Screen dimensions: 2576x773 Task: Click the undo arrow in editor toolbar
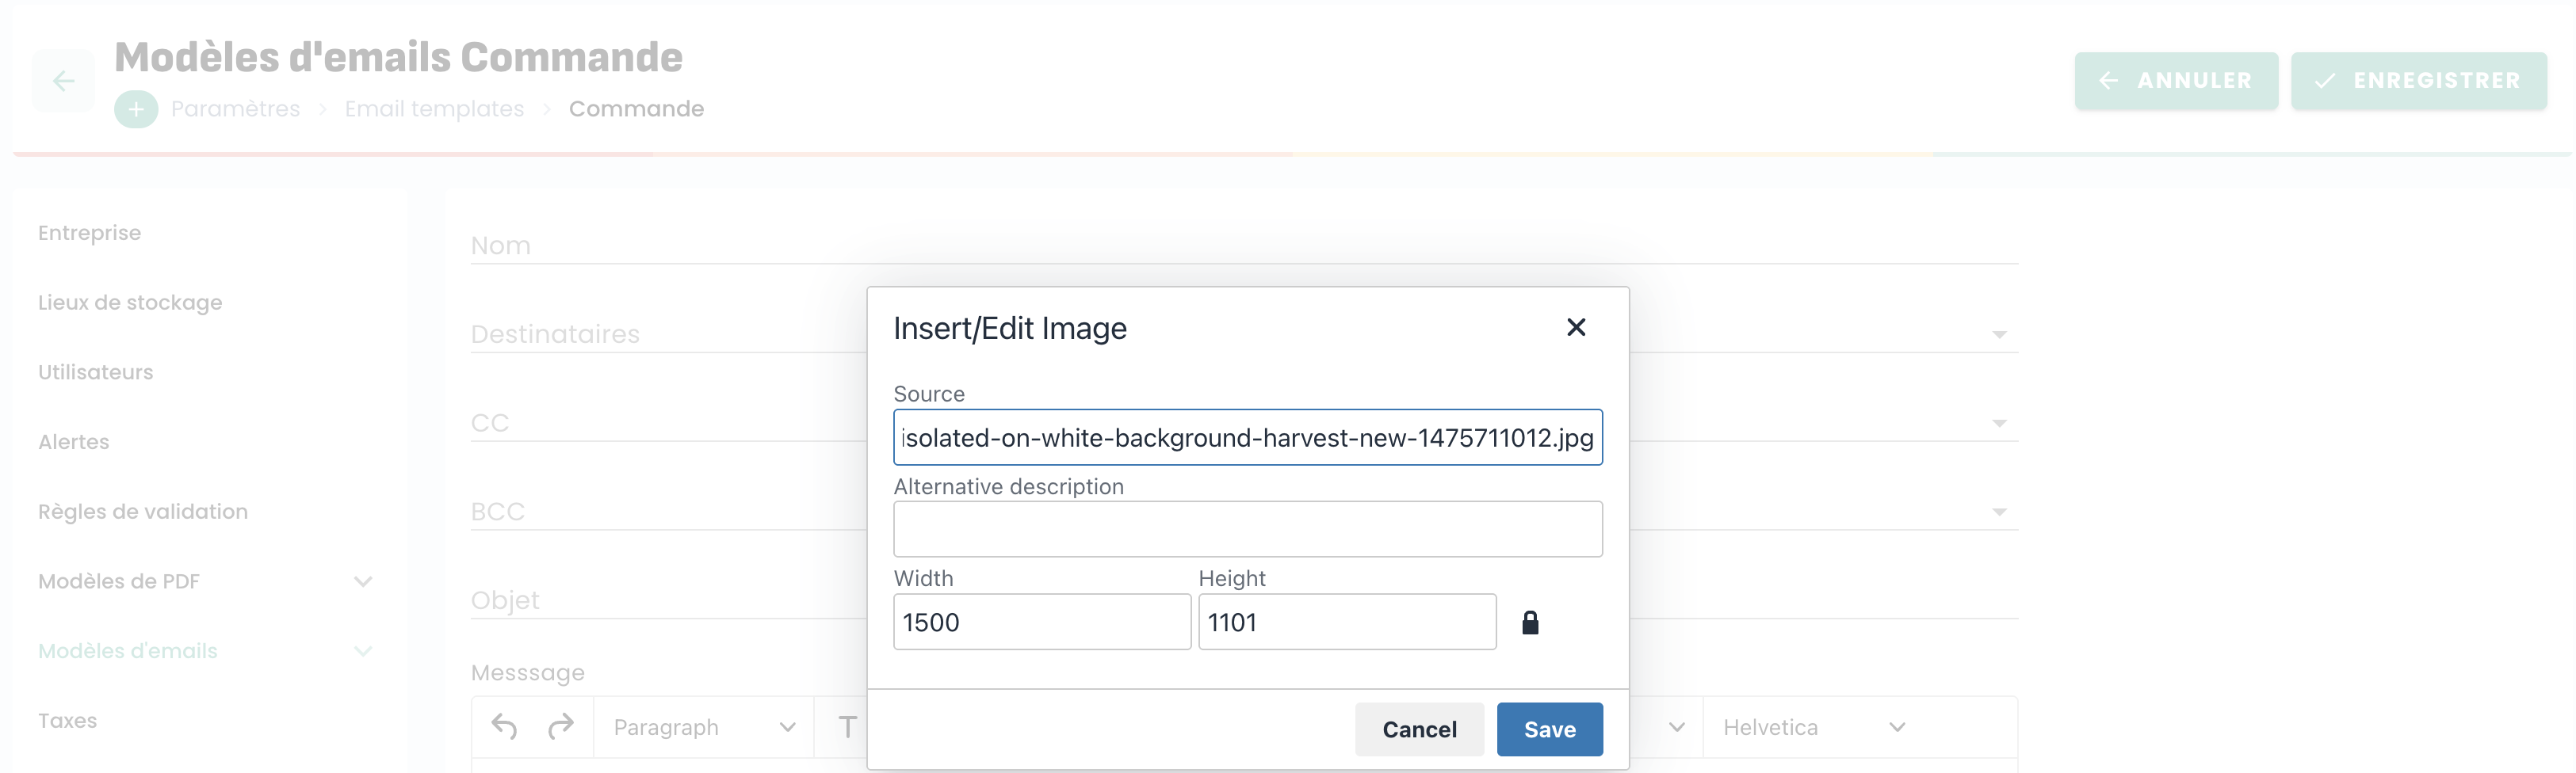505,727
